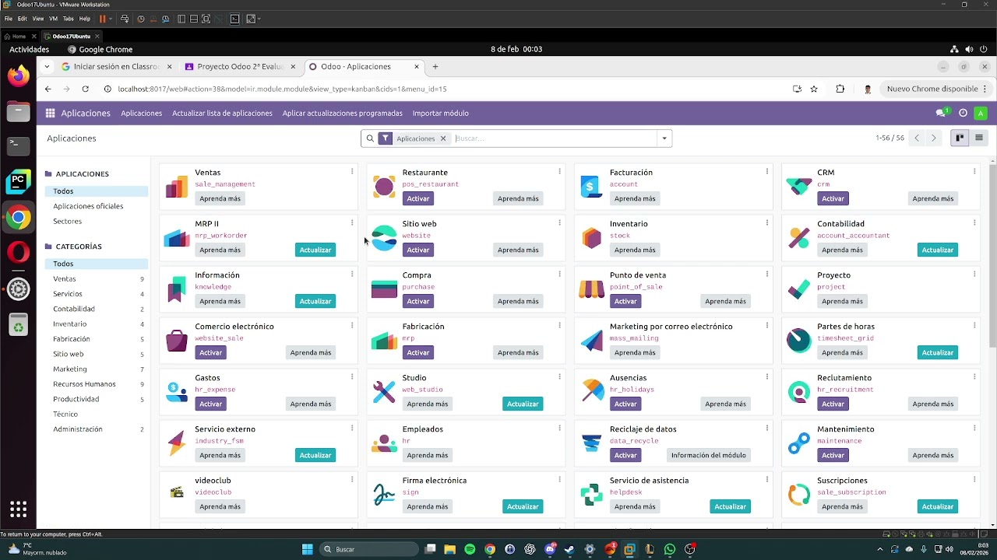The height and width of the screenshot is (560, 997).
Task: Go to the next page of records
Action: (933, 138)
